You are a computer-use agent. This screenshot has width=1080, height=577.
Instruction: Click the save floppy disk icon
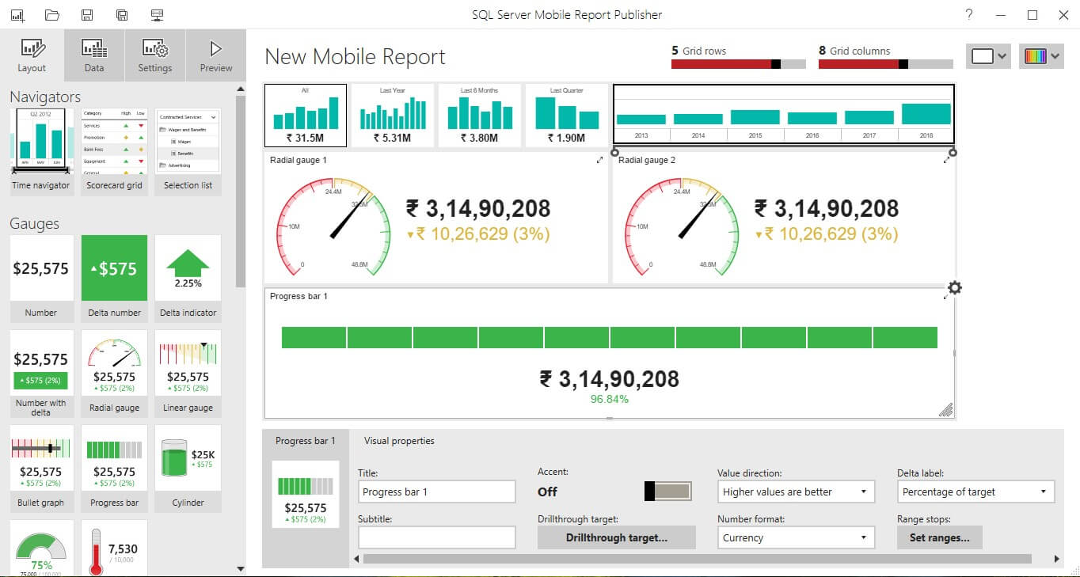pyautogui.click(x=87, y=15)
